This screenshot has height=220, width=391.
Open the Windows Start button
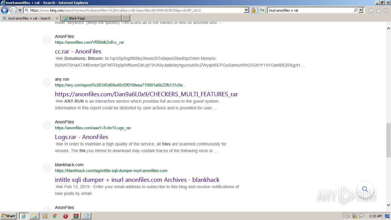pos(9,216)
